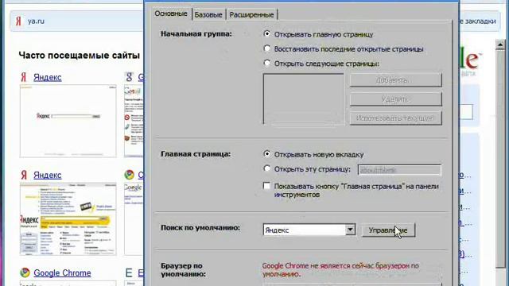Click the Gmail page thumbnail preview

click(x=134, y=121)
